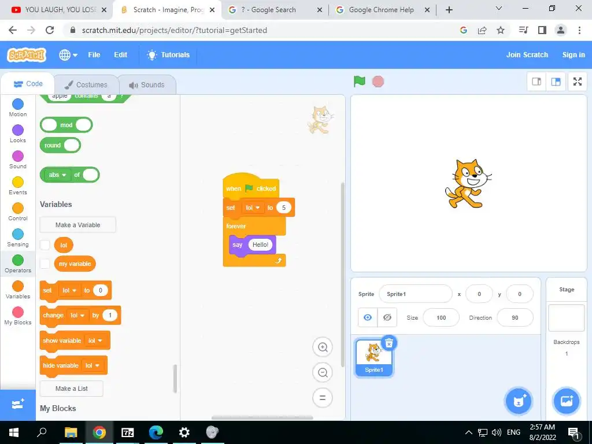Image resolution: width=592 pixels, height=444 pixels.
Task: Click Hello! text in say block
Action: click(260, 245)
